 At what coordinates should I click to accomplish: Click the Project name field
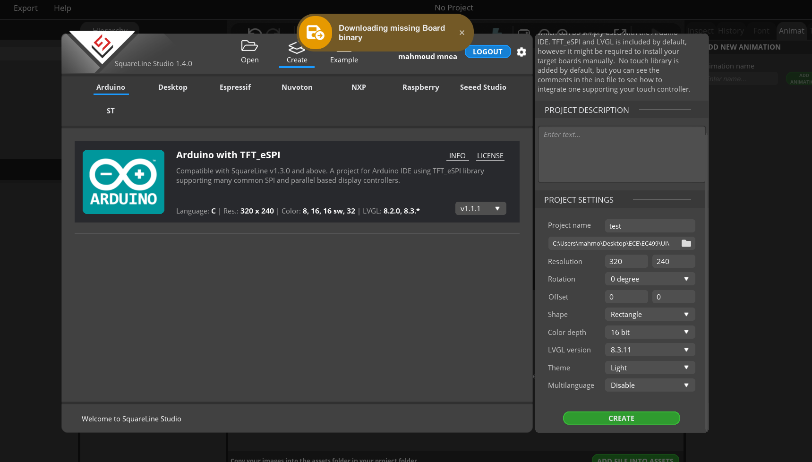(650, 226)
